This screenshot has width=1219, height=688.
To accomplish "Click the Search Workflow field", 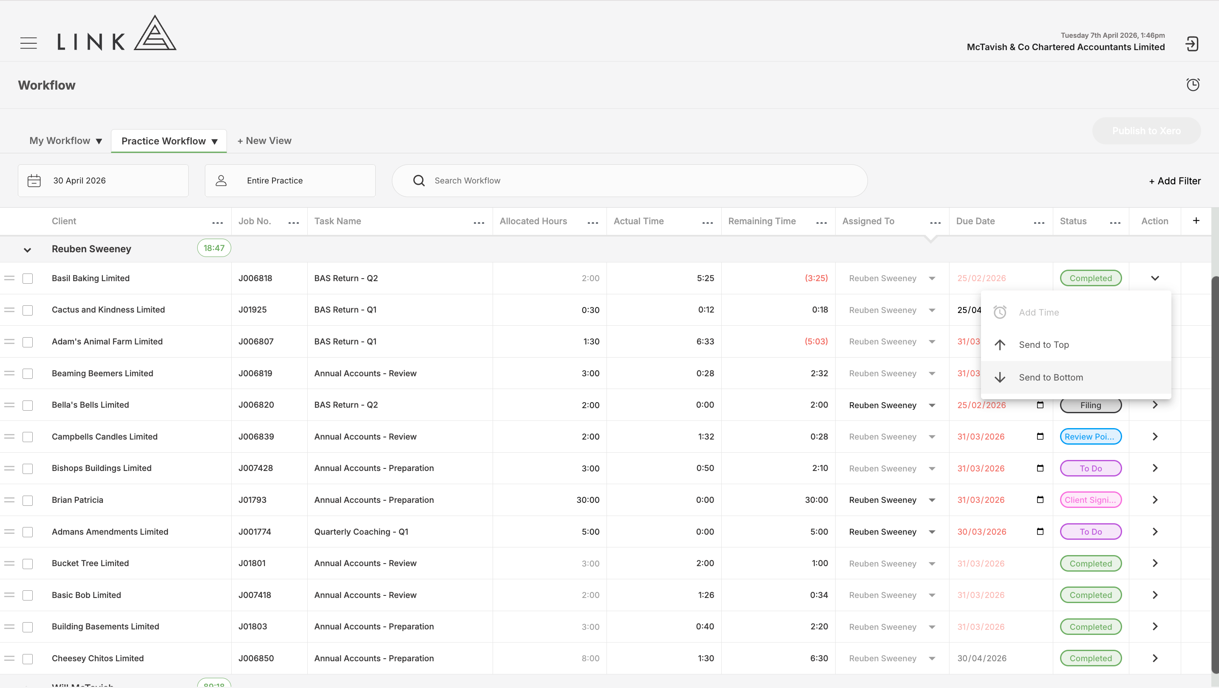I will pyautogui.click(x=629, y=180).
